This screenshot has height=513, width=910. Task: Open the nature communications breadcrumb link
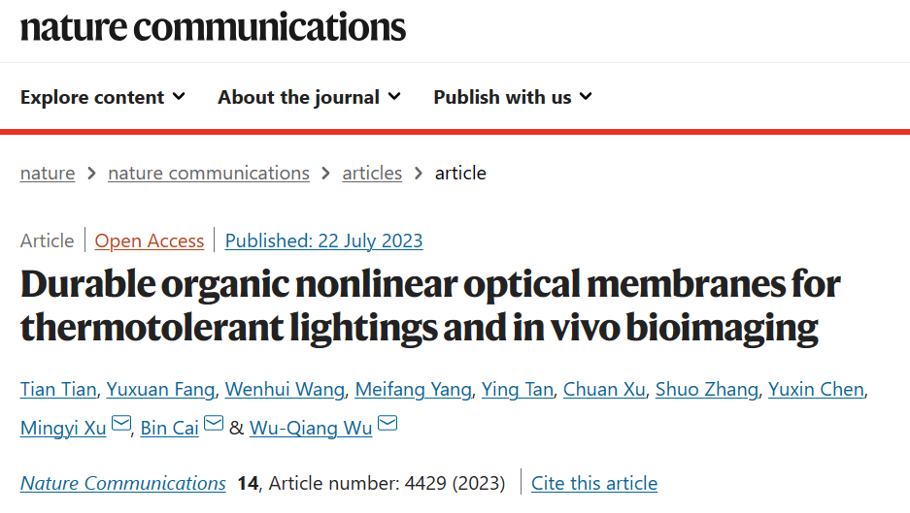[x=209, y=173]
